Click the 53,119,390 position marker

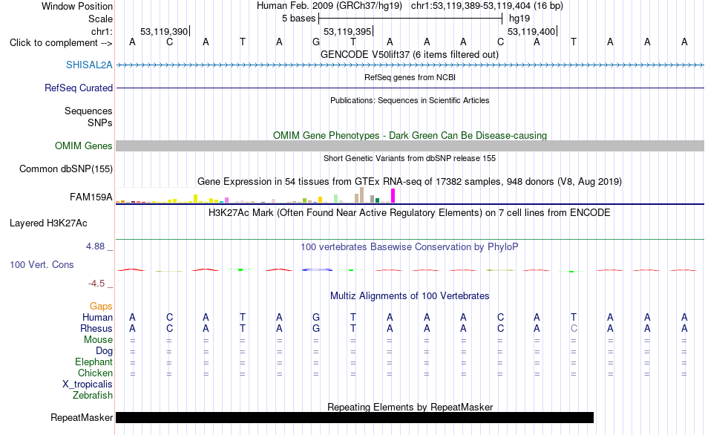165,31
